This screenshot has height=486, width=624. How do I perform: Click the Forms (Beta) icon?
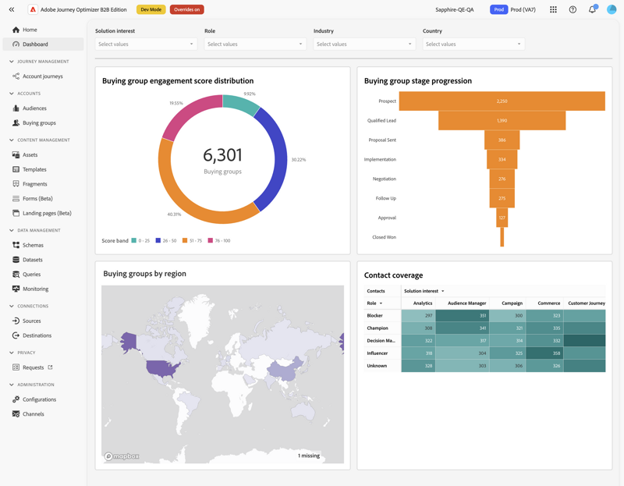(16, 199)
